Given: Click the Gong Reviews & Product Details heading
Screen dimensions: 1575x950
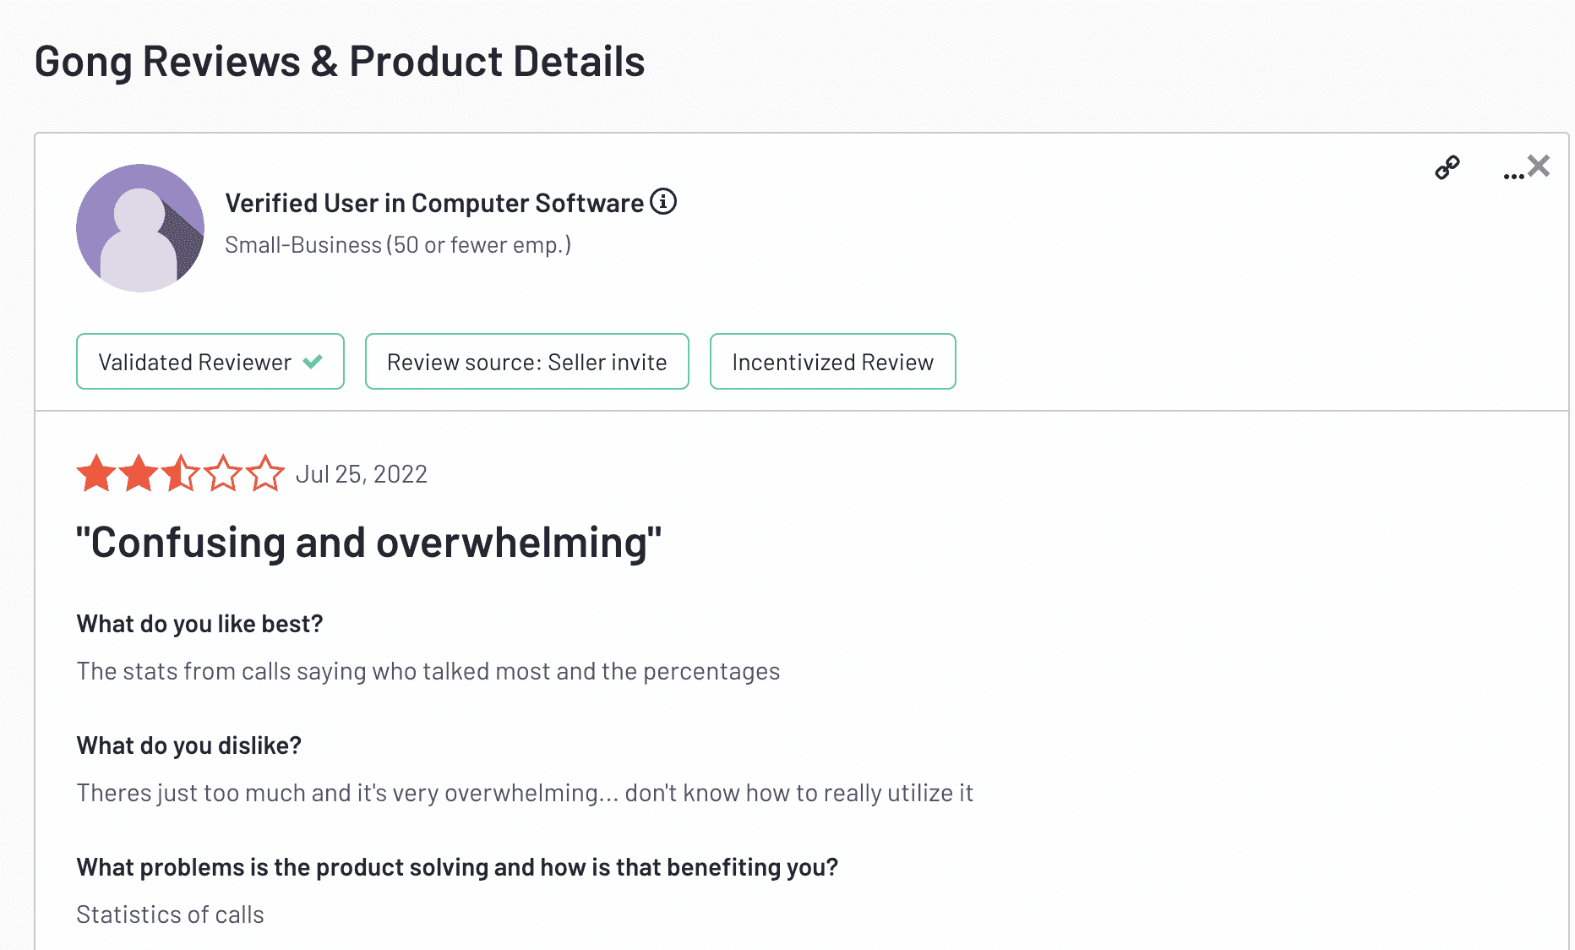Looking at the screenshot, I should pyautogui.click(x=340, y=62).
